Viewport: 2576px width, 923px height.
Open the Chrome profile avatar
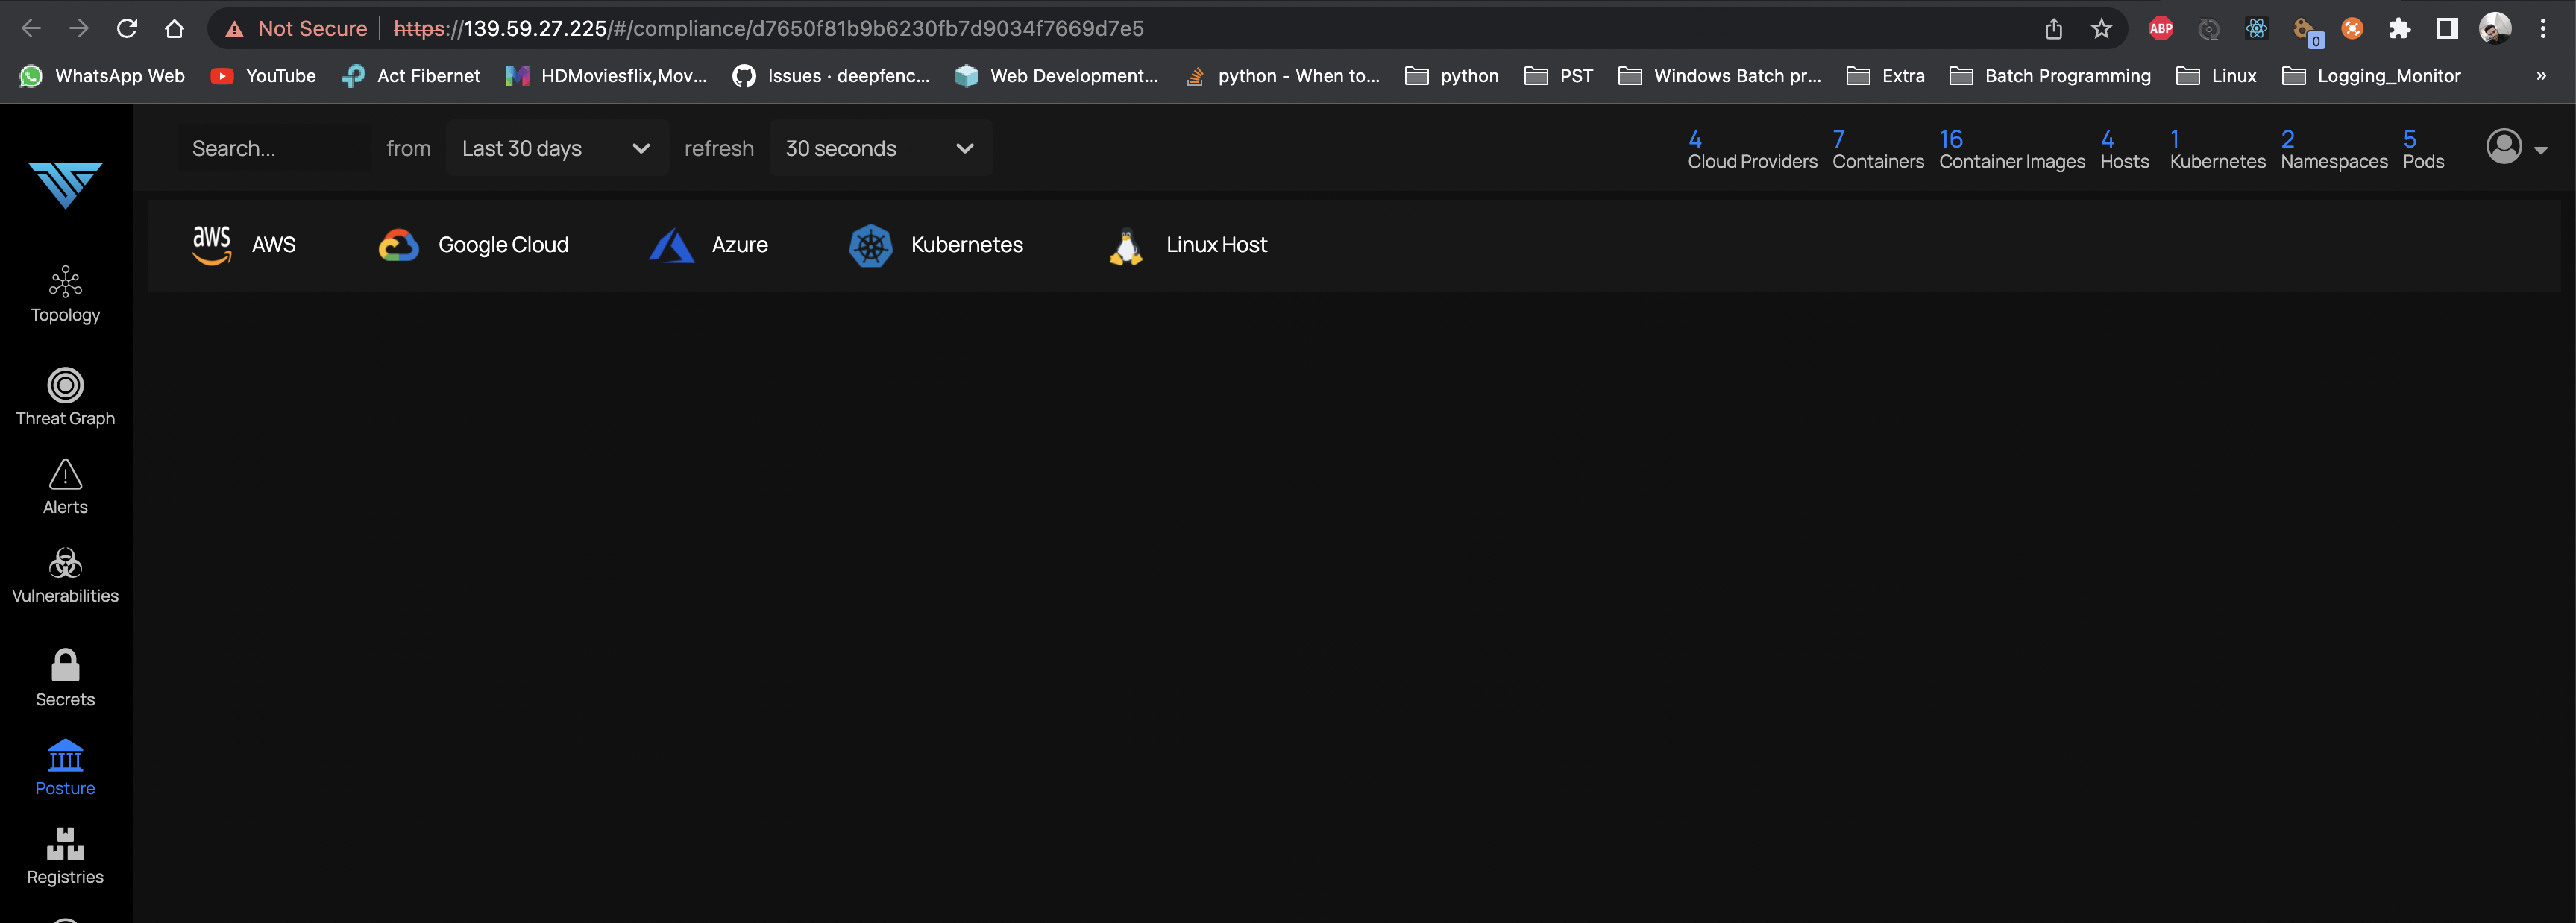point(2495,28)
